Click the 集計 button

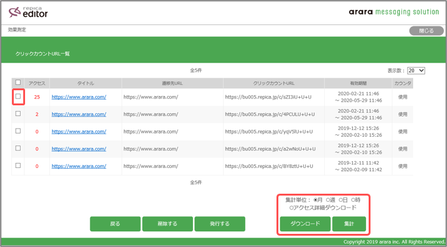pos(349,224)
